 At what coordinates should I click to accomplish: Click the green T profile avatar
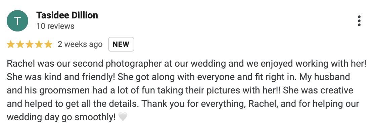click(x=17, y=21)
